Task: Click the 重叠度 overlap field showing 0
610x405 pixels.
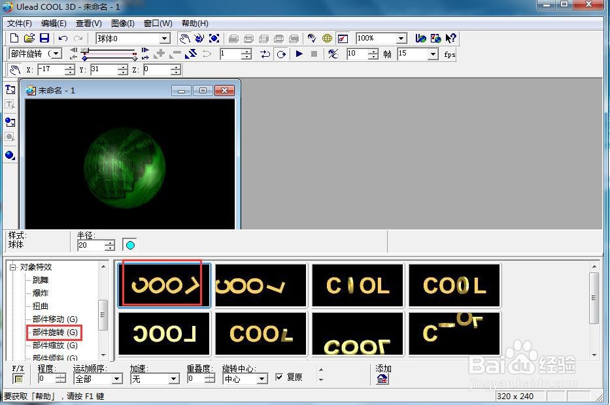Action: pyautogui.click(x=195, y=379)
